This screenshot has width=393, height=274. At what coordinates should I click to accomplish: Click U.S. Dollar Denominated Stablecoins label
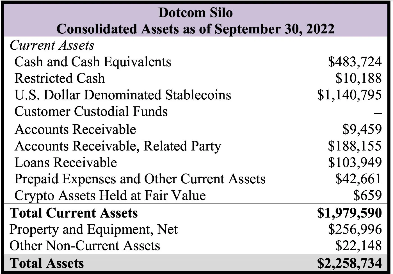123,95
